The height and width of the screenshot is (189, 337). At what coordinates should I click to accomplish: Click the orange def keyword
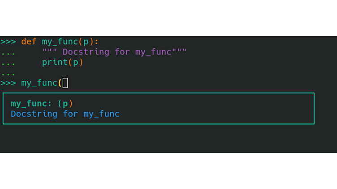click(x=29, y=42)
